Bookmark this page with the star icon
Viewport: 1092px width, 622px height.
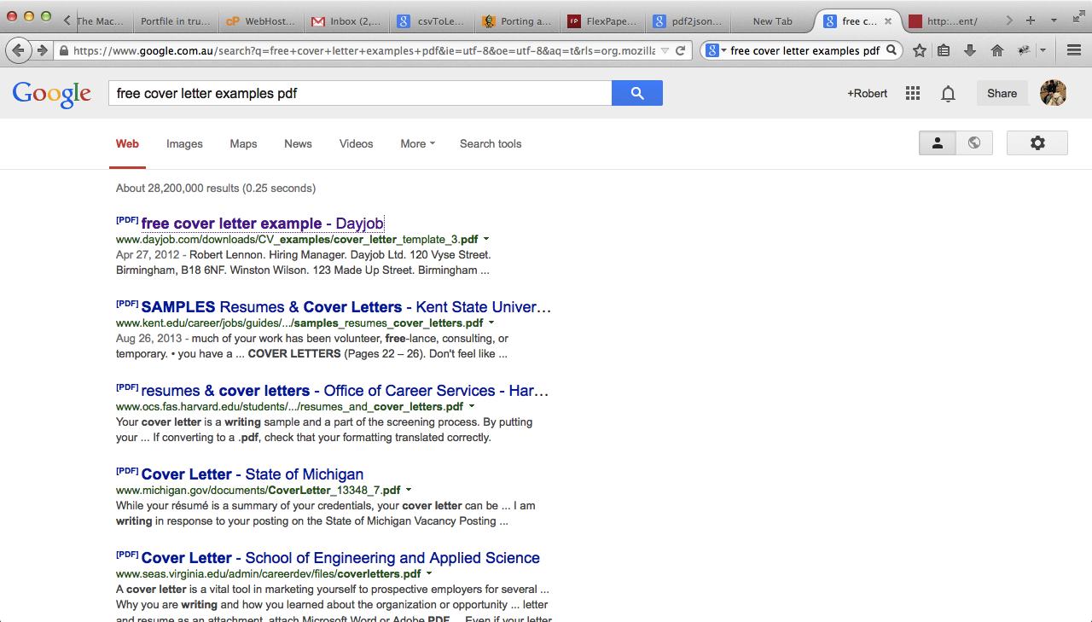coord(920,50)
